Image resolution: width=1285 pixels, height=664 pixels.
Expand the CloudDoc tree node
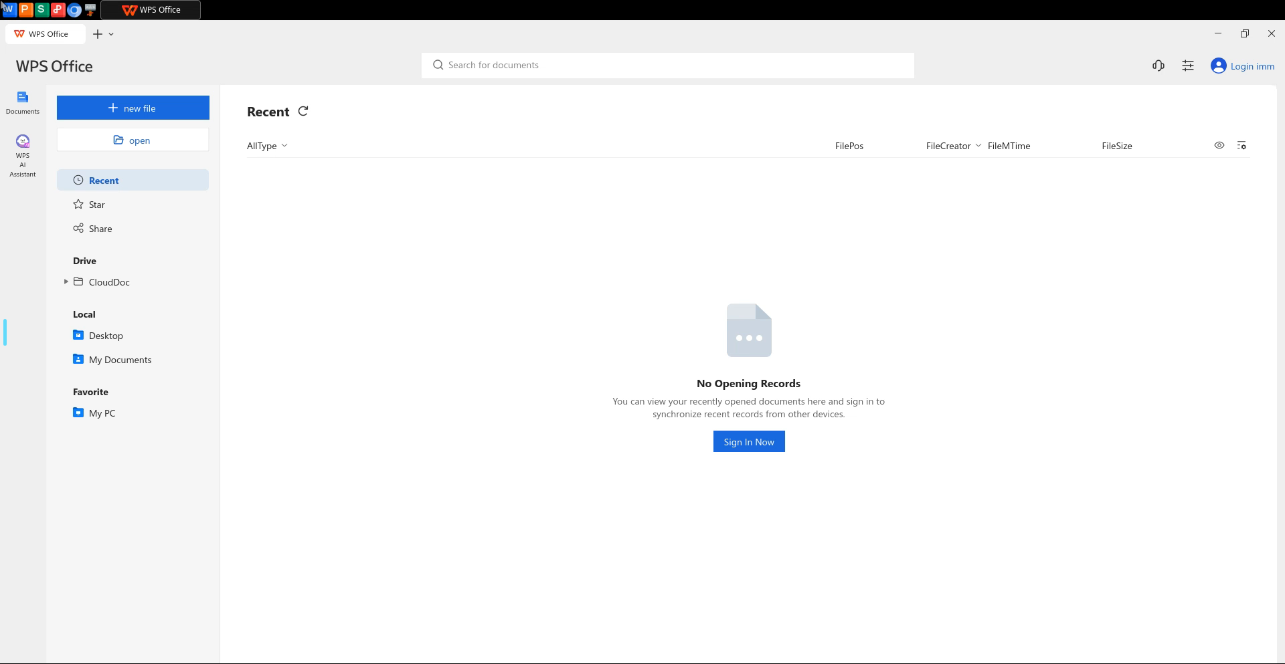pyautogui.click(x=66, y=282)
